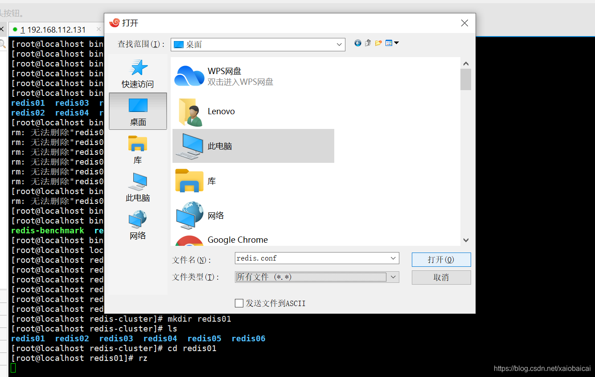Click redis-benchmark in the terminal output

47,231
